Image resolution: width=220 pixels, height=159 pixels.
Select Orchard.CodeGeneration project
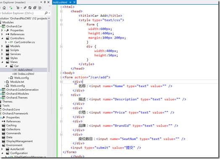[x=22, y=90]
